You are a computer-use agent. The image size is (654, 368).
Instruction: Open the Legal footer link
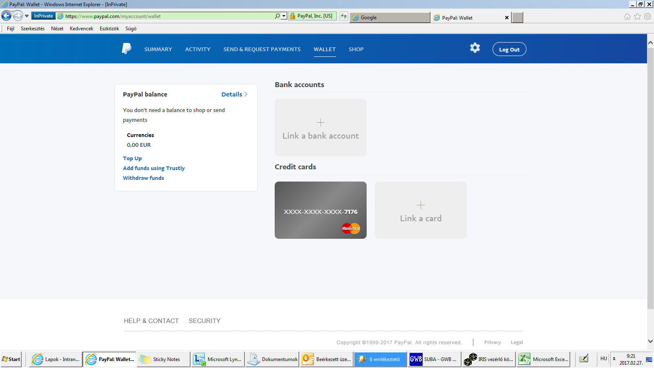(x=517, y=342)
